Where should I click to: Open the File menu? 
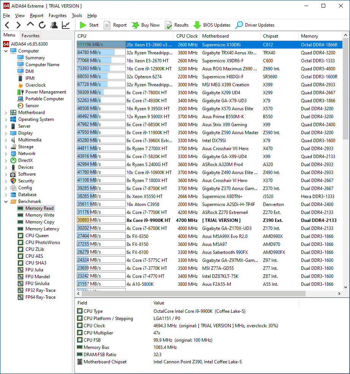click(6, 16)
